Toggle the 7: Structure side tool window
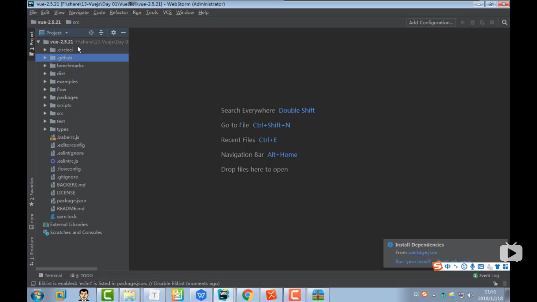Viewport: 537px width, 302px height. [x=31, y=251]
